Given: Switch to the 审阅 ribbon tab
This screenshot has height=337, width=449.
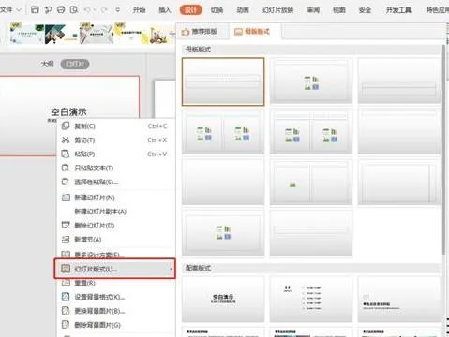Looking at the screenshot, I should [313, 10].
